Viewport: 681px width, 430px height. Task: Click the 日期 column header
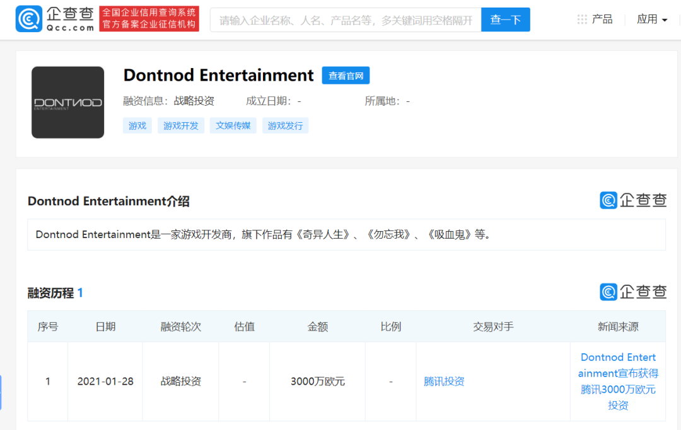(105, 327)
